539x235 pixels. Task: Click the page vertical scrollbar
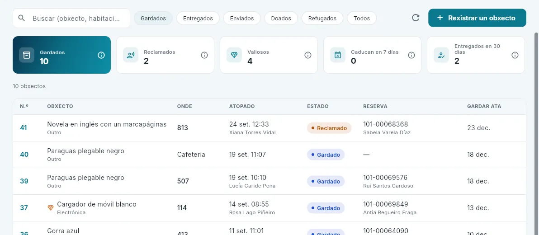tap(536, 134)
